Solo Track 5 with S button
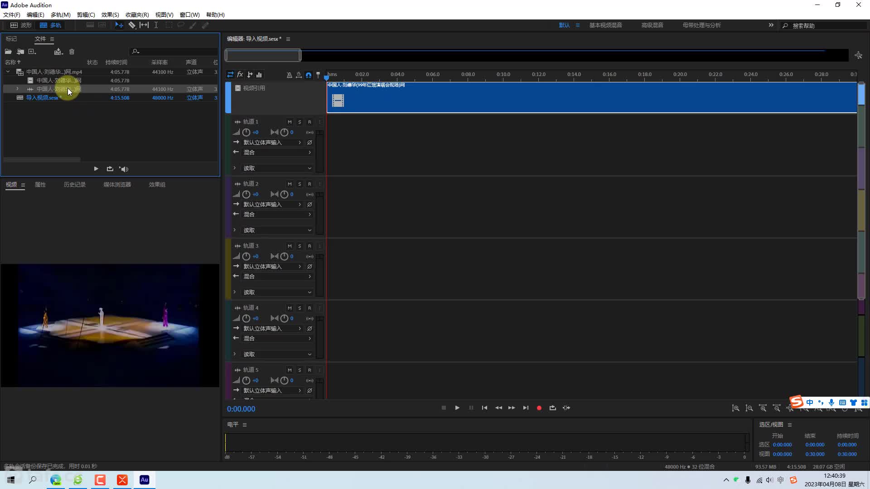The image size is (870, 489). pyautogui.click(x=300, y=370)
